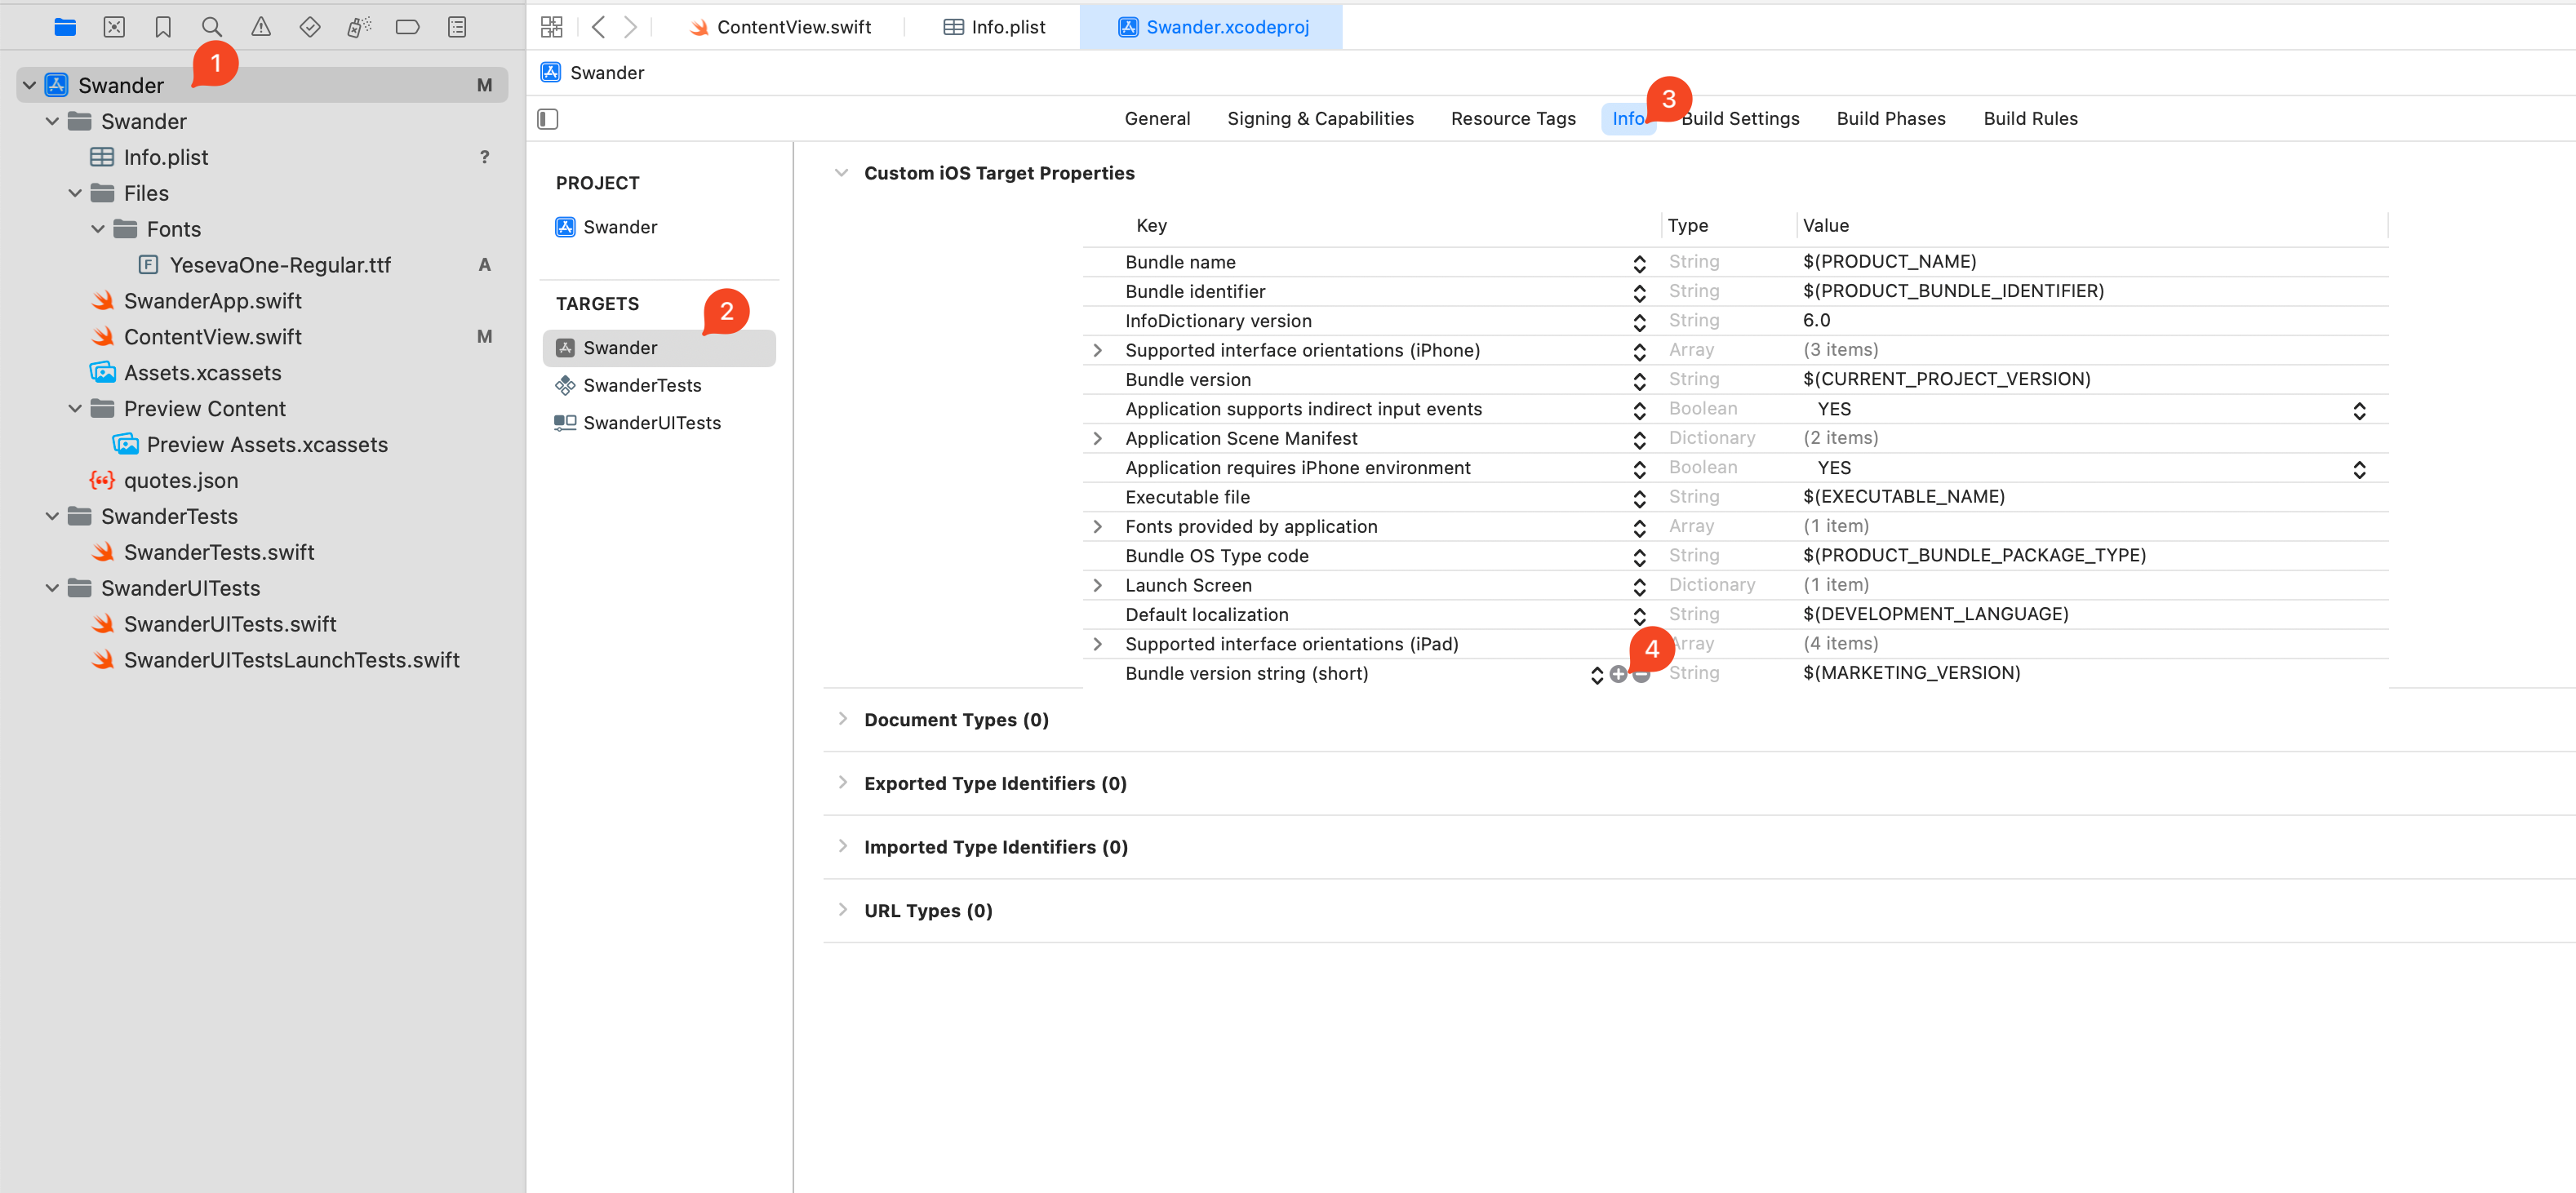This screenshot has height=1193, width=2576.
Task: Add a row with the plus button
Action: [1618, 675]
